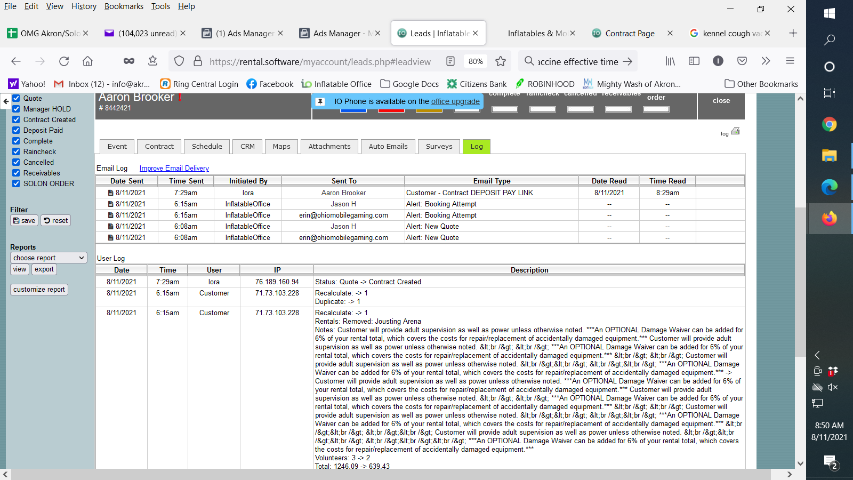
Task: Click the print log printer icon
Action: tap(735, 131)
